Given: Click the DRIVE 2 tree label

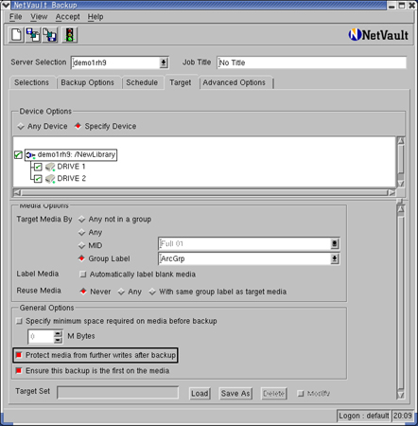Looking at the screenshot, I should (x=71, y=179).
